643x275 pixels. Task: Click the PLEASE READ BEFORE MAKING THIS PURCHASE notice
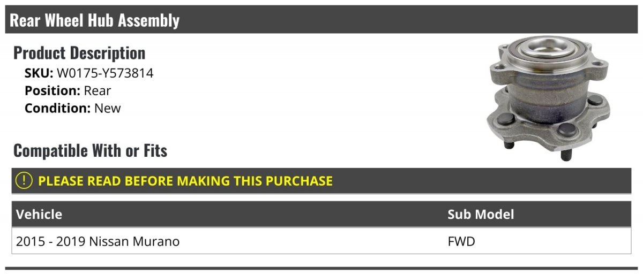coord(185,181)
